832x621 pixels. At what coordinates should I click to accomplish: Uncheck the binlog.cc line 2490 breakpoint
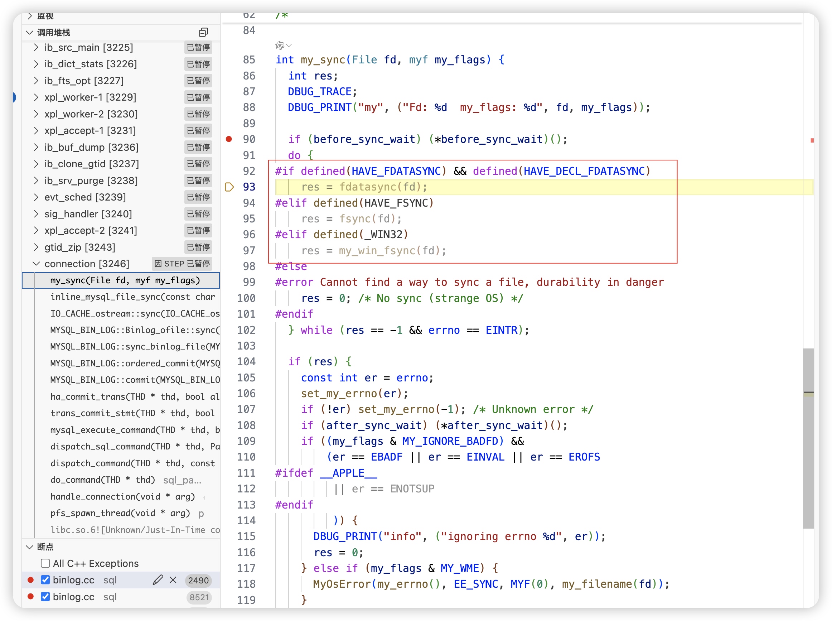(45, 580)
